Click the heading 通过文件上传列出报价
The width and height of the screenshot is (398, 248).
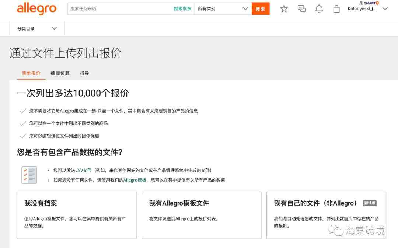click(66, 53)
